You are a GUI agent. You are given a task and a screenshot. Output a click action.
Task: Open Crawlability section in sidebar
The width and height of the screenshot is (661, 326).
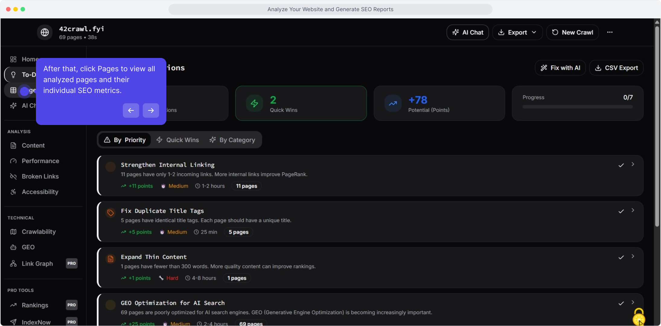(x=39, y=232)
